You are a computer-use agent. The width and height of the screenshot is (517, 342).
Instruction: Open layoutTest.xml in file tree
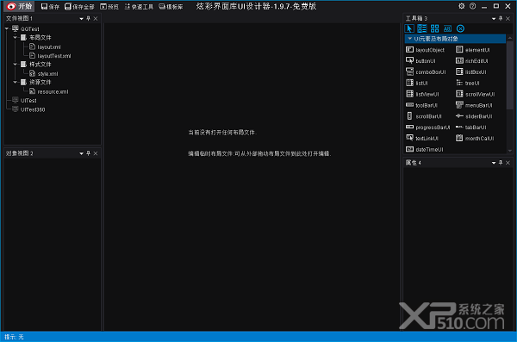(50, 56)
